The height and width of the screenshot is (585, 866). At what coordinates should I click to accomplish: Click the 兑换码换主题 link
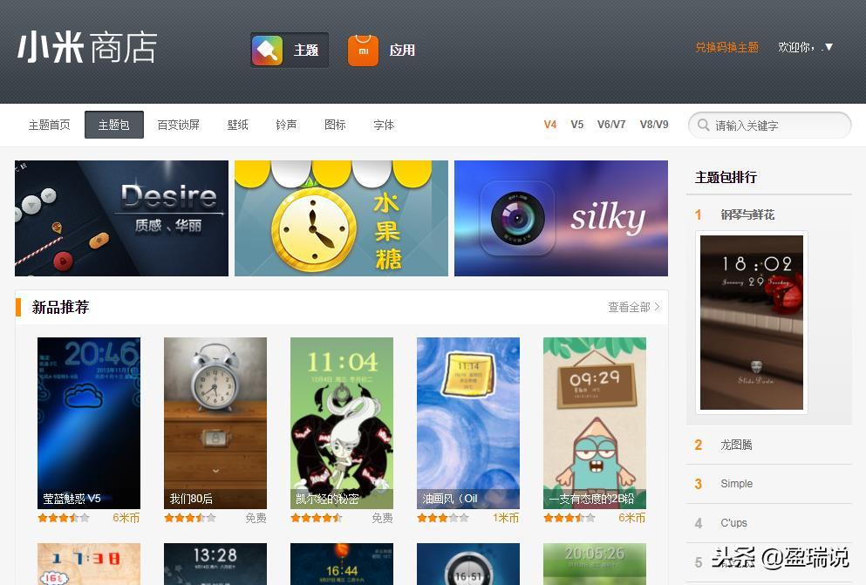click(726, 47)
